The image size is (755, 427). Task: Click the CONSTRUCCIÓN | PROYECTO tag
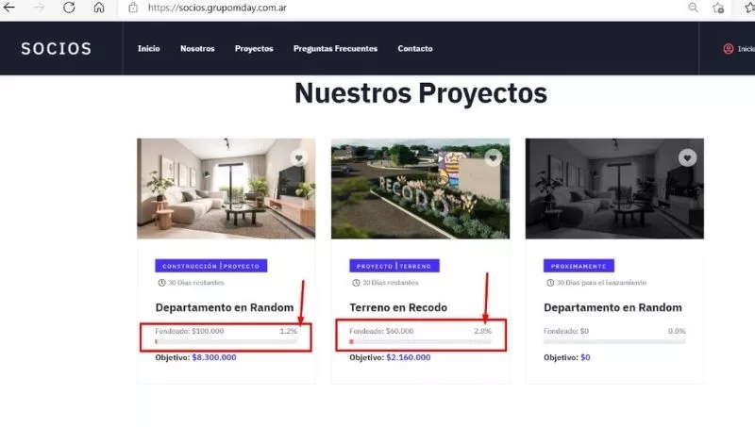coord(211,266)
